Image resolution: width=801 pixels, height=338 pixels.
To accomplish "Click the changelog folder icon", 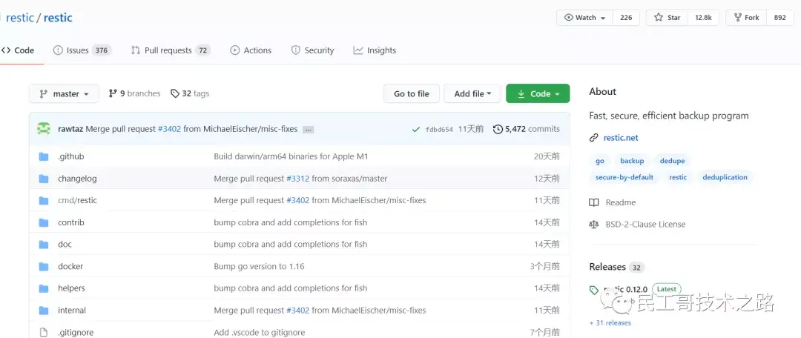I will pos(44,179).
